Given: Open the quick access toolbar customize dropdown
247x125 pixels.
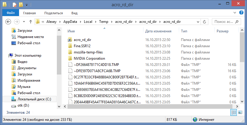Looking at the screenshot, I should [26, 5].
